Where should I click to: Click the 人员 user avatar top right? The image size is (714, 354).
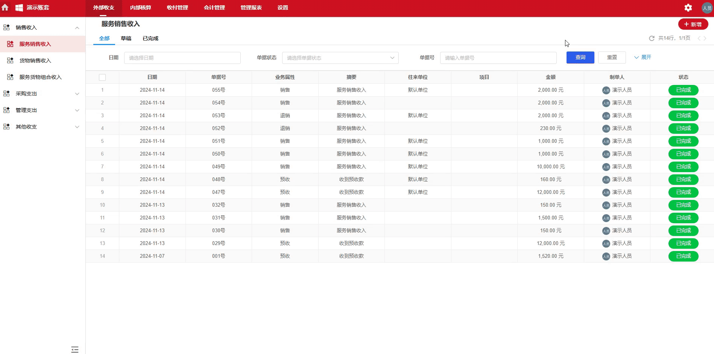point(706,8)
